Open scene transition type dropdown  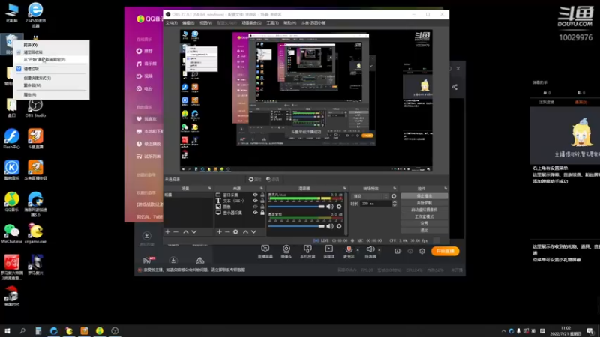(x=370, y=196)
